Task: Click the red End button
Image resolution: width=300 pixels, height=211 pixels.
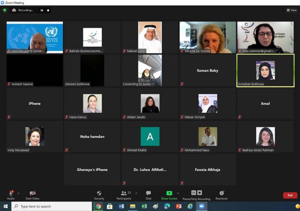Action: [x=290, y=195]
